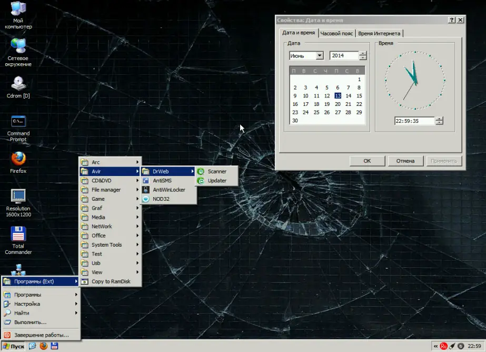
Task: Click the year spinner arrows
Action: point(363,55)
